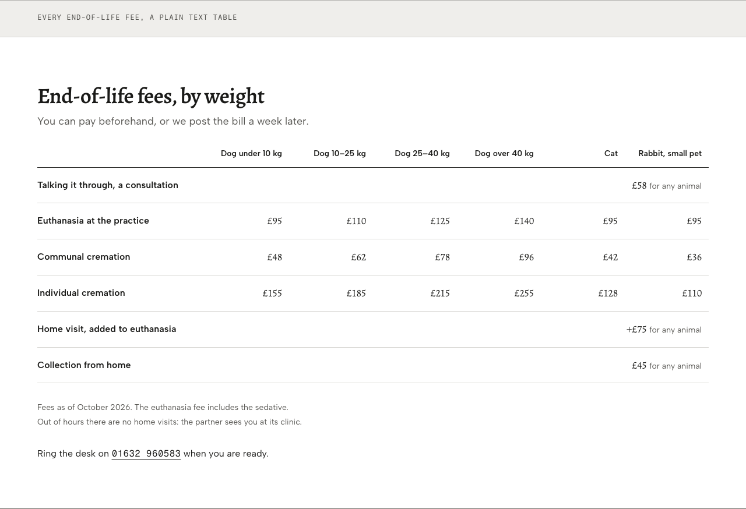Image resolution: width=746 pixels, height=509 pixels.
Task: Click the 'Fees as of October 2026' note
Action: pyautogui.click(x=163, y=408)
